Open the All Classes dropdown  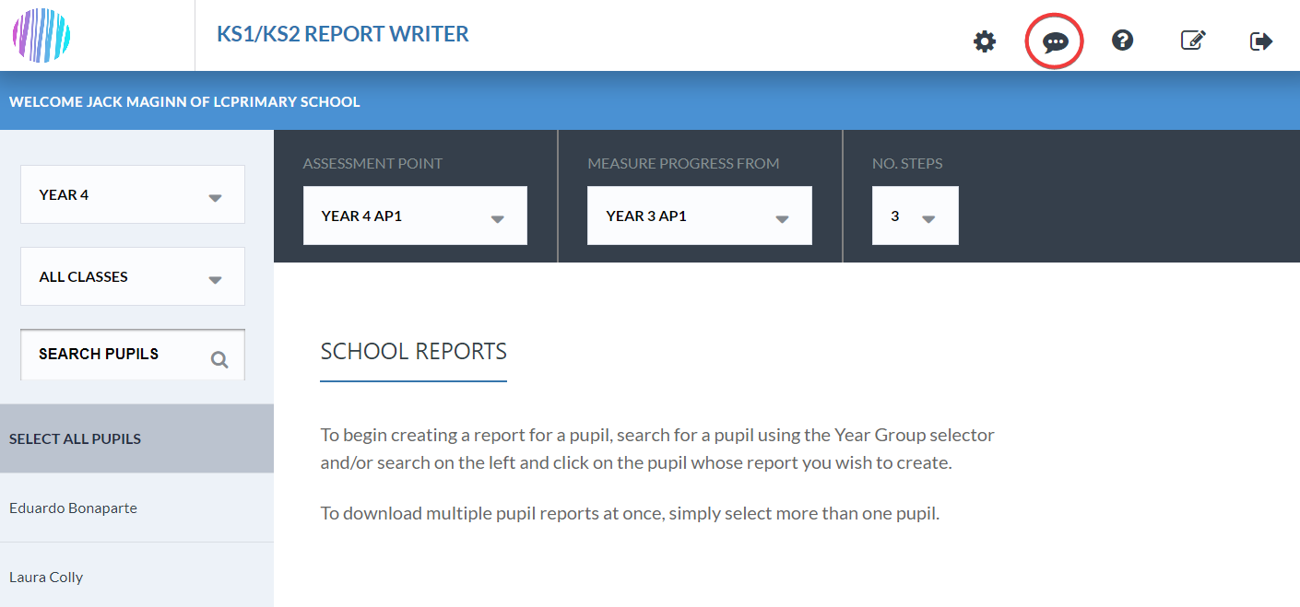[133, 276]
